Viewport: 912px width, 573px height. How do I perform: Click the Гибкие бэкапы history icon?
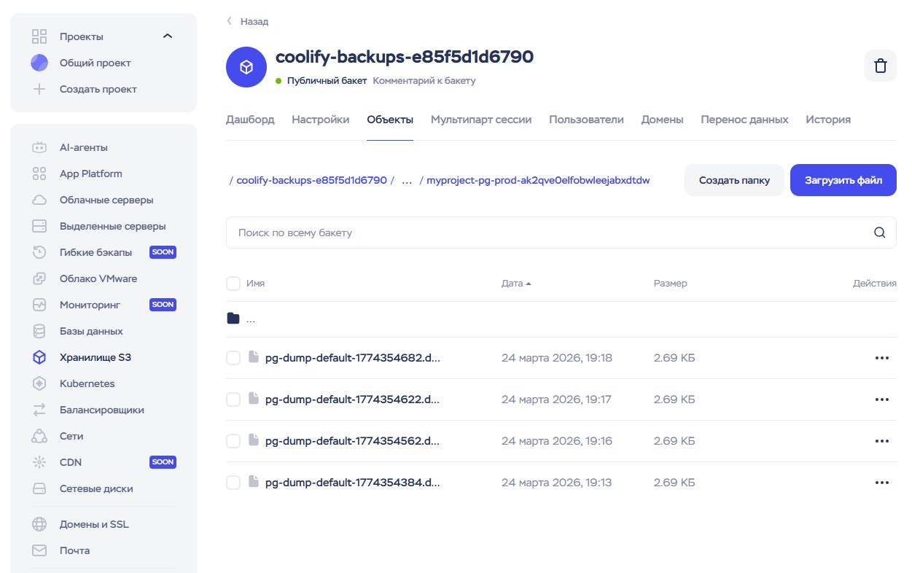click(39, 252)
